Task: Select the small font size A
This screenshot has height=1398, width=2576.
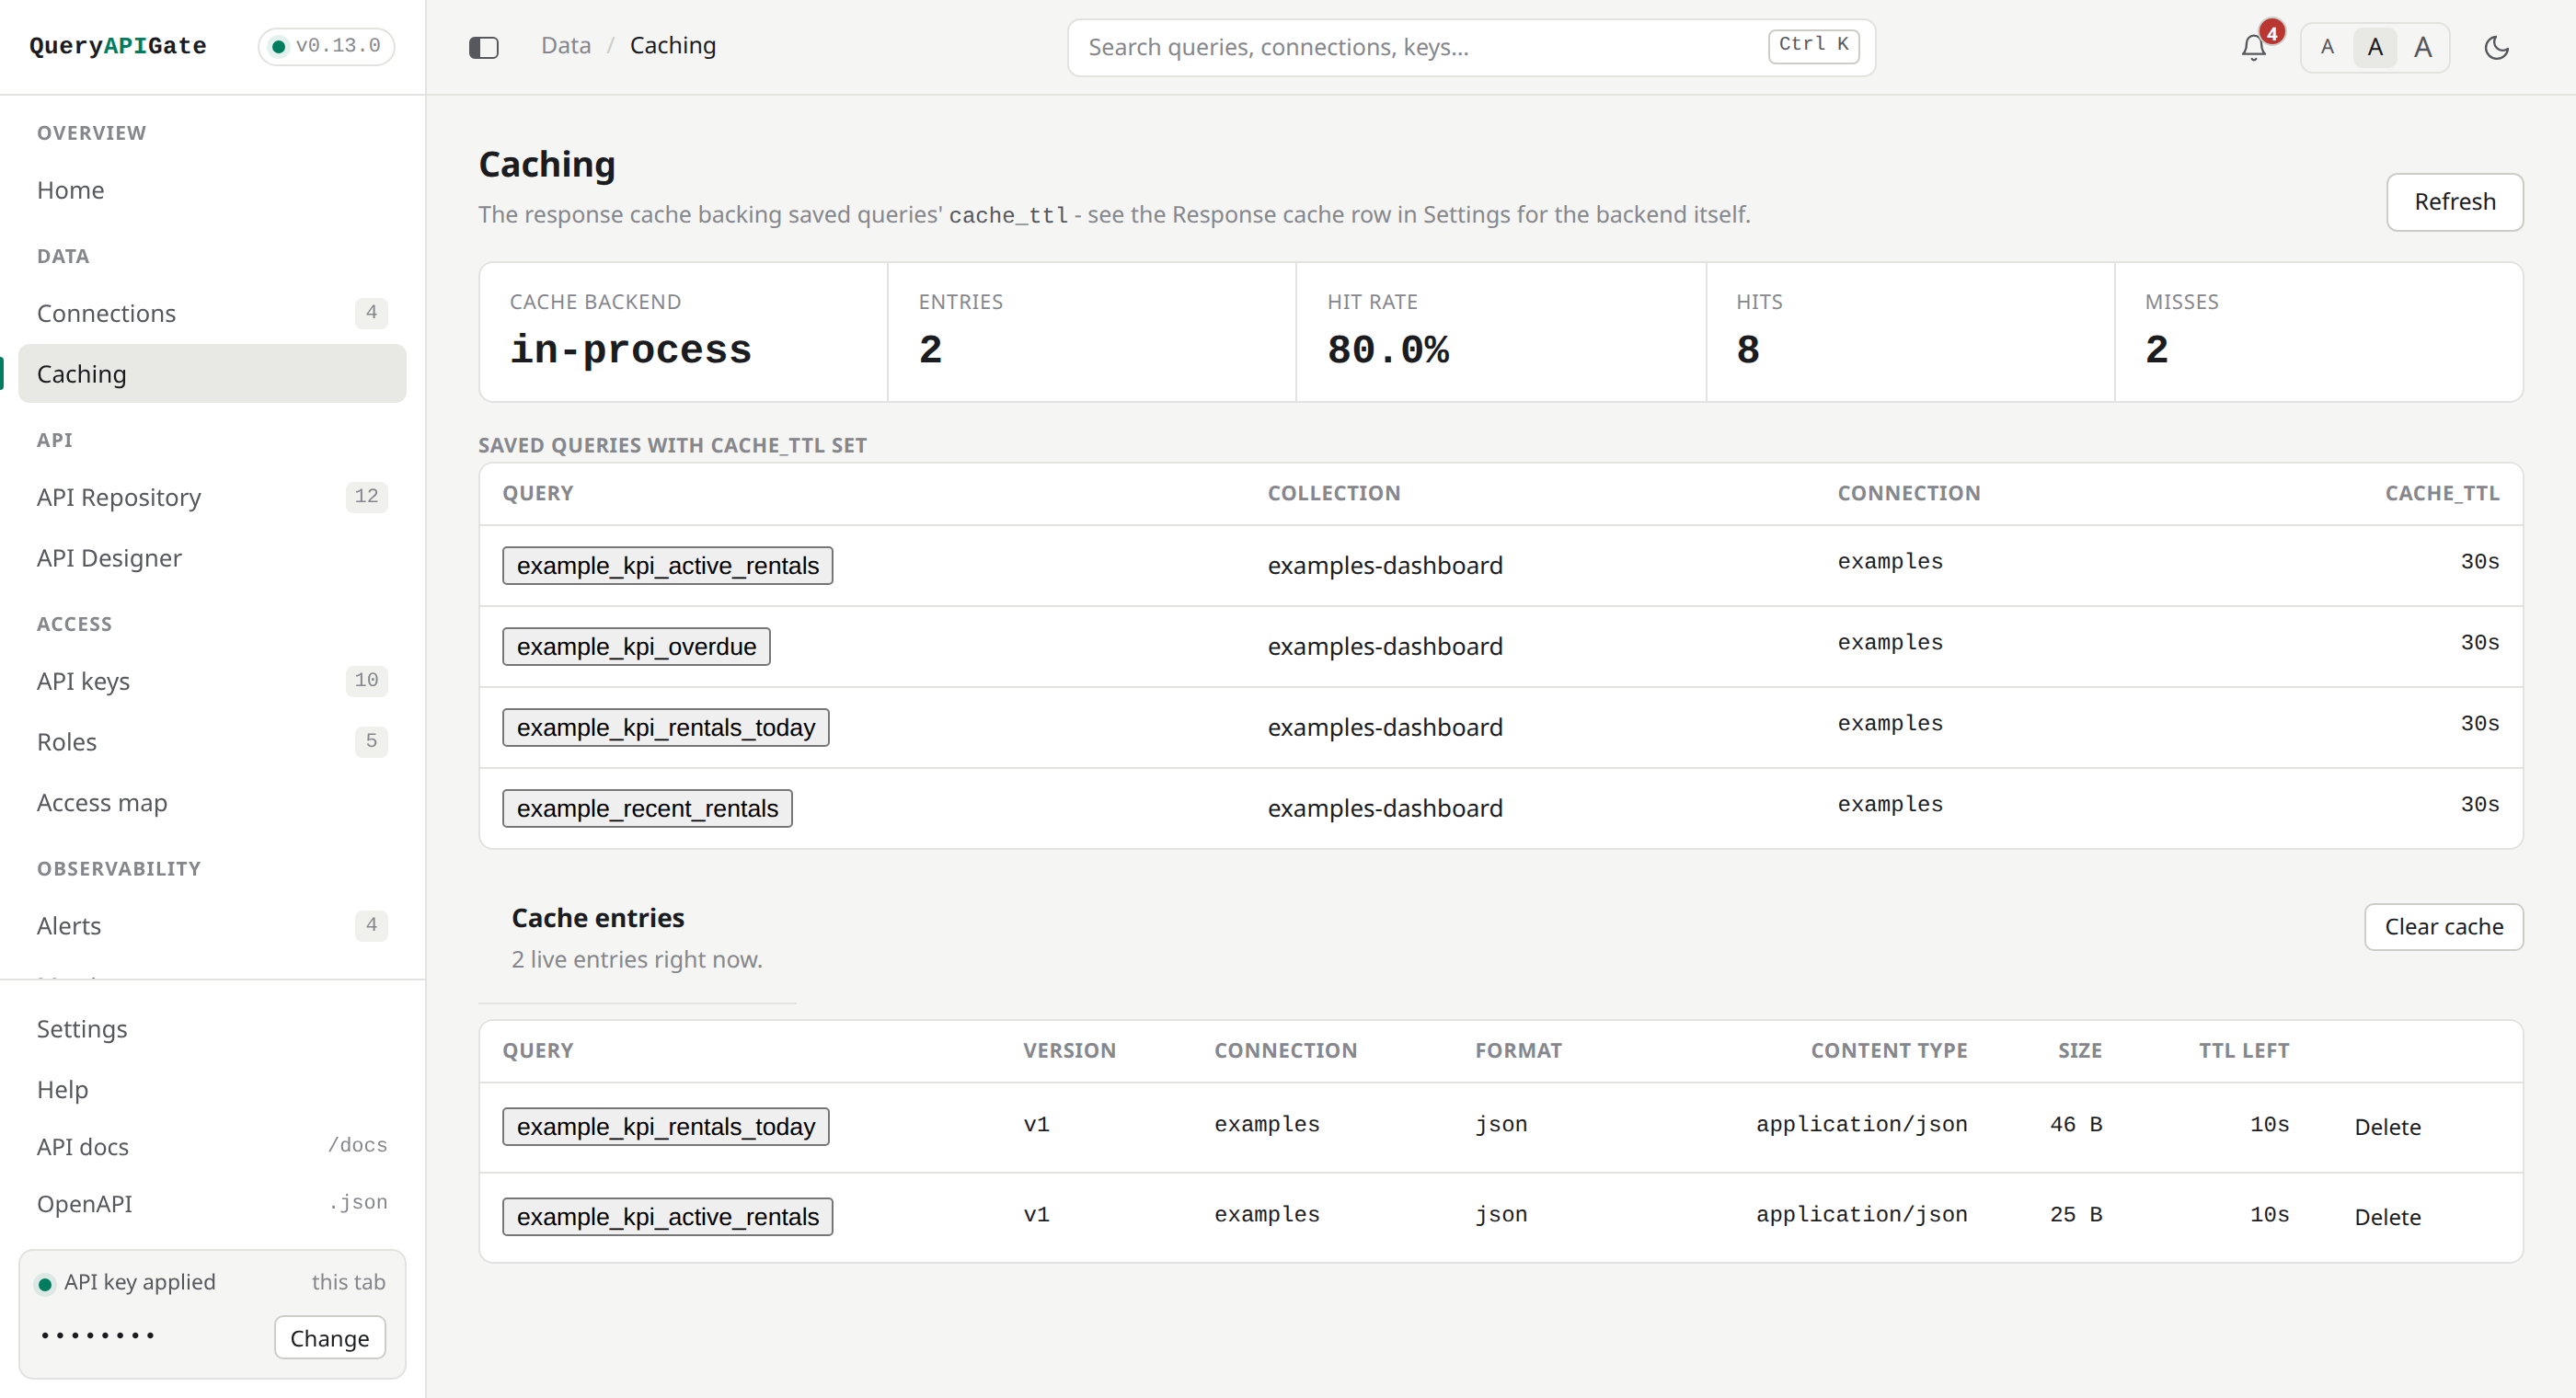Action: (x=2327, y=47)
